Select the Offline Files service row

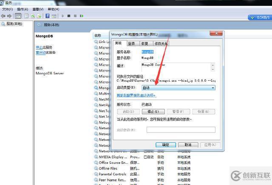[142, 168]
